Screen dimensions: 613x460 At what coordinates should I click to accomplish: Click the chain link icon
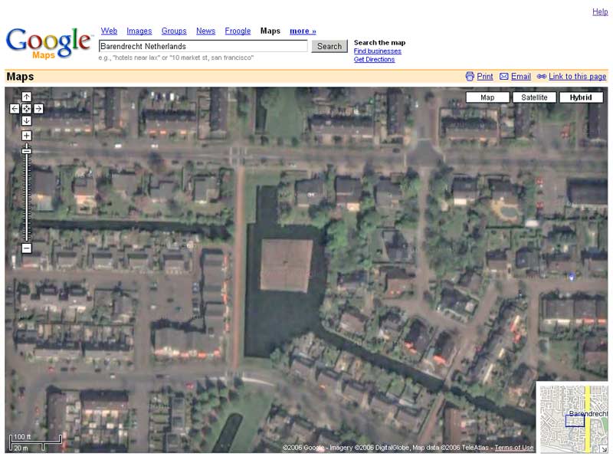(x=542, y=77)
